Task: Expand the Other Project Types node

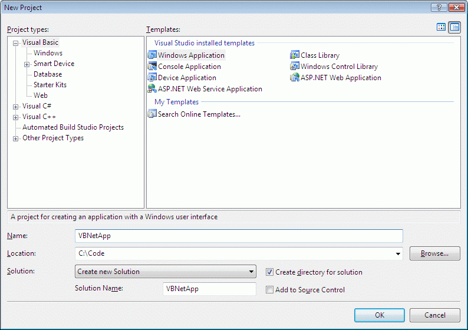Action: (x=15, y=138)
